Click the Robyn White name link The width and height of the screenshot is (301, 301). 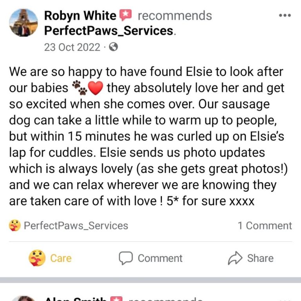point(80,16)
